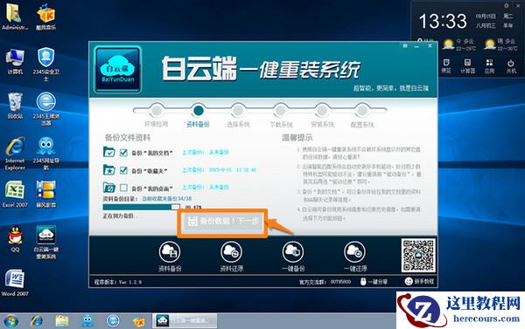Viewport: 525px width, 329px height.
Task: Uncheck the 备份“收藏夹” checkbox
Action: point(123,170)
